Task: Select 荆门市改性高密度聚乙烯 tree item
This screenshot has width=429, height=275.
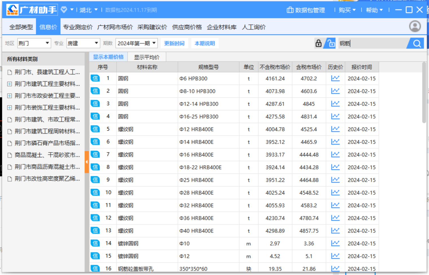Action: (44, 179)
